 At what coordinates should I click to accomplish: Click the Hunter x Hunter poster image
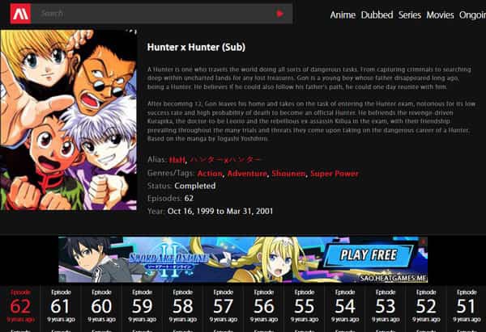point(69,120)
